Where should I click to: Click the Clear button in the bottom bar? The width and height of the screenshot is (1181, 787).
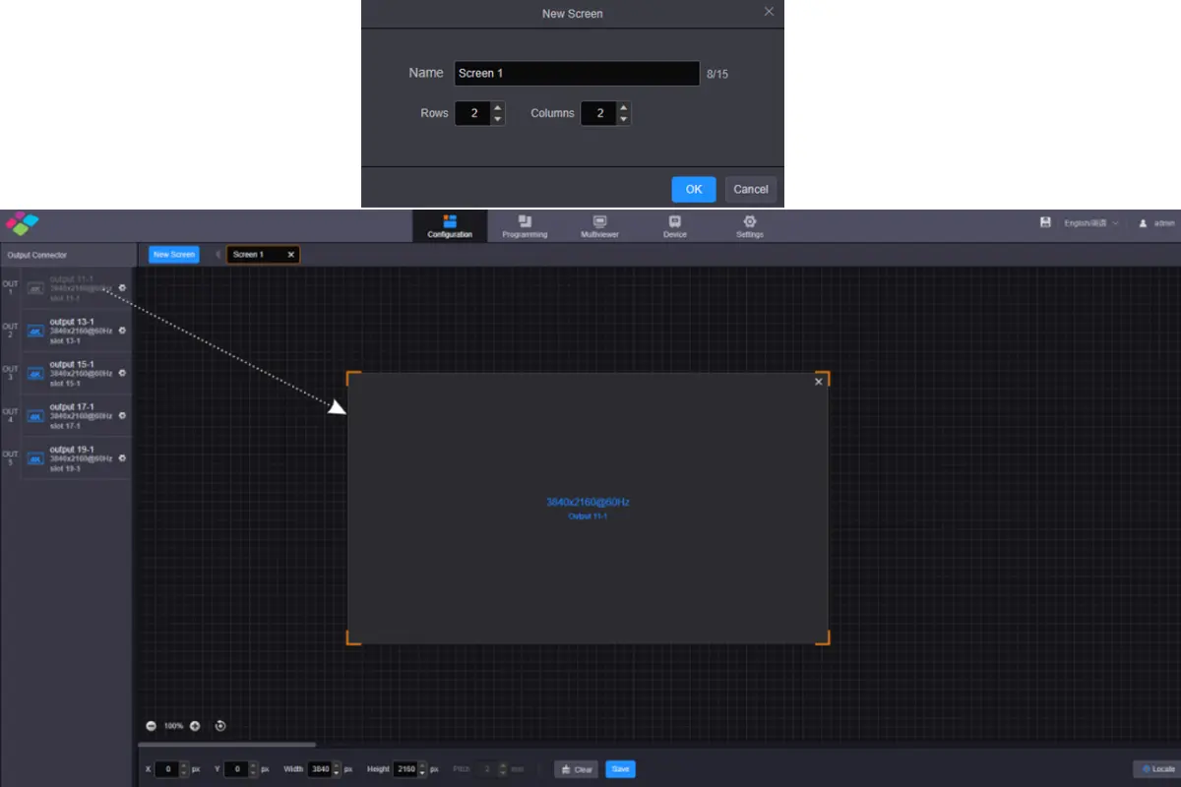(576, 769)
